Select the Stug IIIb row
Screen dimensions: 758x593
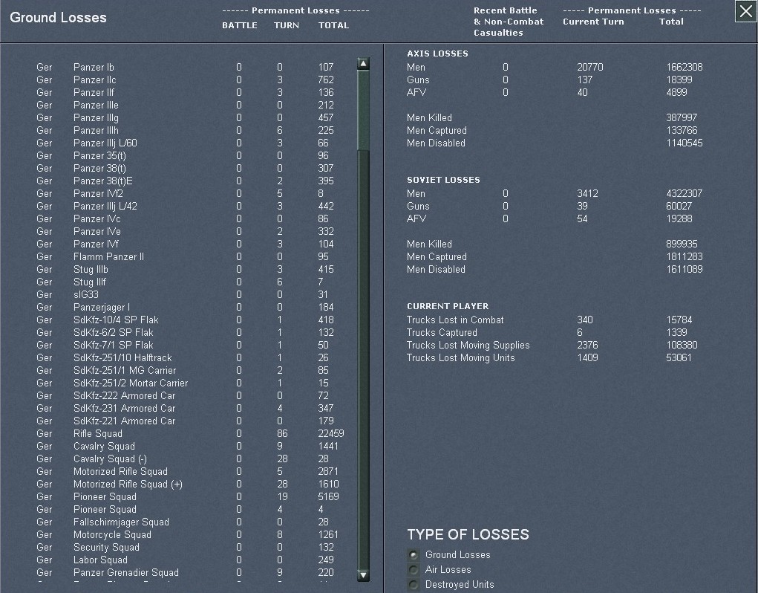[x=91, y=270]
